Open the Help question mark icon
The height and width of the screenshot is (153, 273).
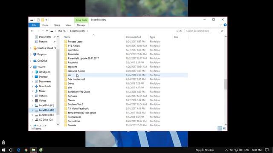pos(225,25)
